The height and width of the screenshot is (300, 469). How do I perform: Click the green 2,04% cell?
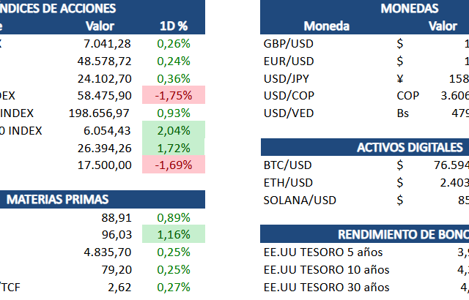[x=174, y=131]
